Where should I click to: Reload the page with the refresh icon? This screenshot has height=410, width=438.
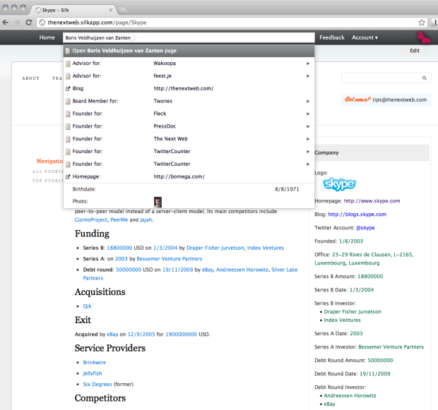(x=28, y=23)
